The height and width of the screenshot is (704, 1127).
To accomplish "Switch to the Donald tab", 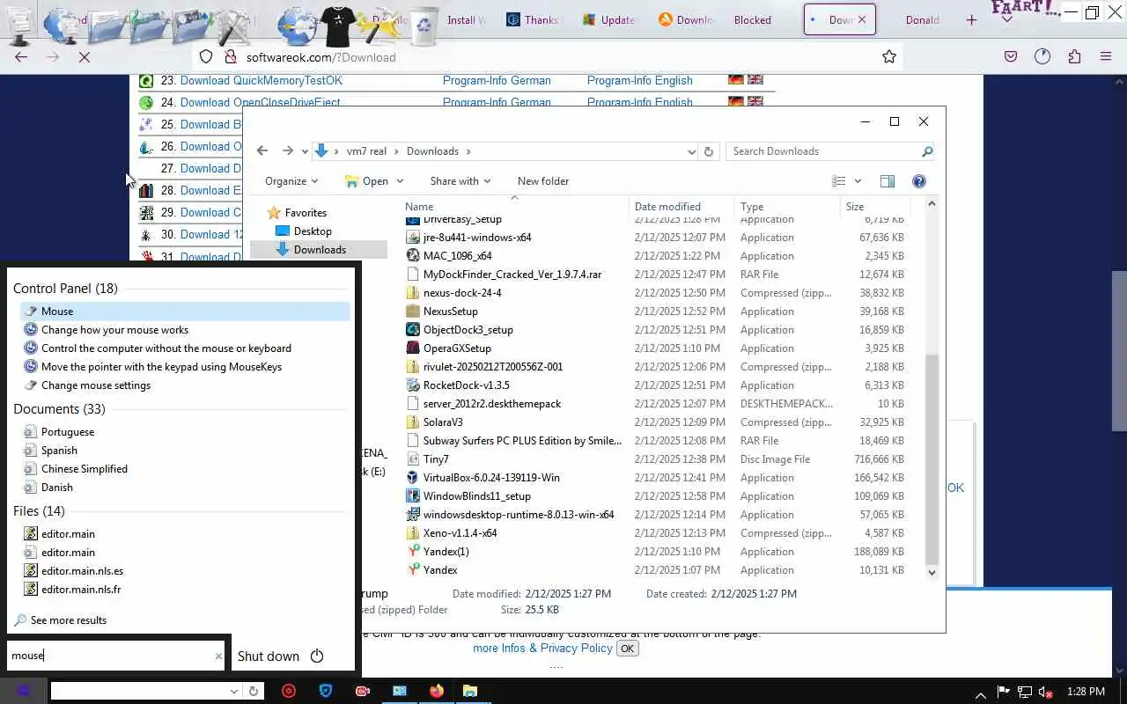I will tap(922, 20).
